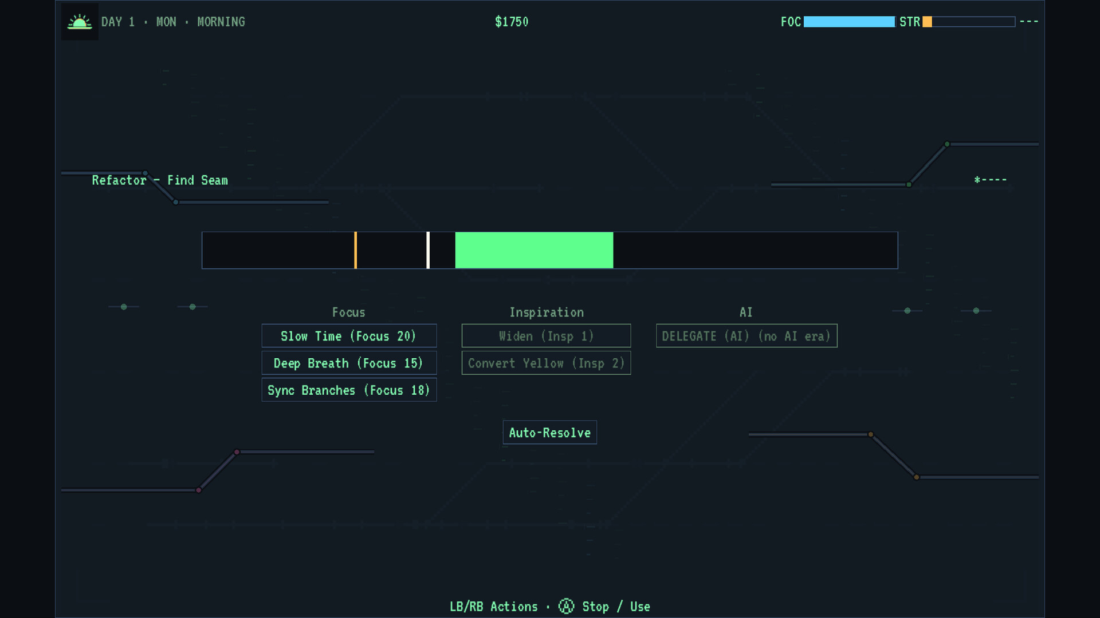Viewport: 1100px width, 618px height.
Task: Click the orange marker in timing bar
Action: point(355,250)
